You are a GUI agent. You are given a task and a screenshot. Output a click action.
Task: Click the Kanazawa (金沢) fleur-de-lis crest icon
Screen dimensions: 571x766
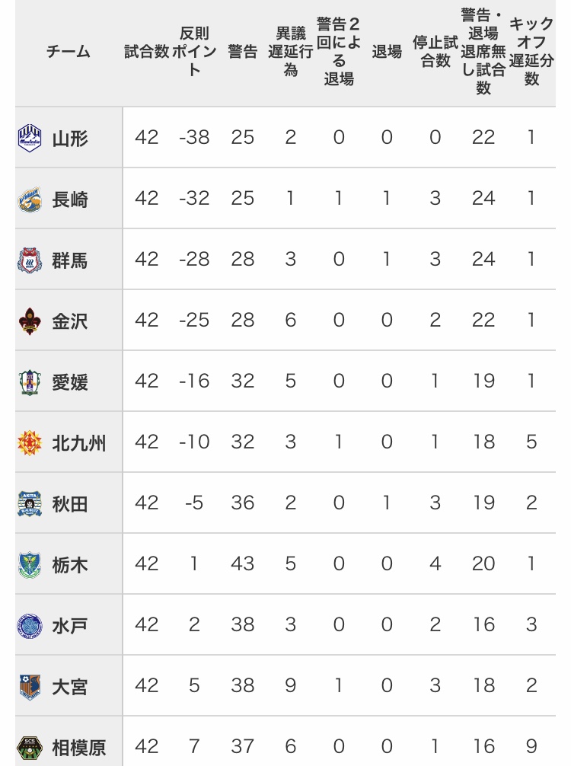30,321
